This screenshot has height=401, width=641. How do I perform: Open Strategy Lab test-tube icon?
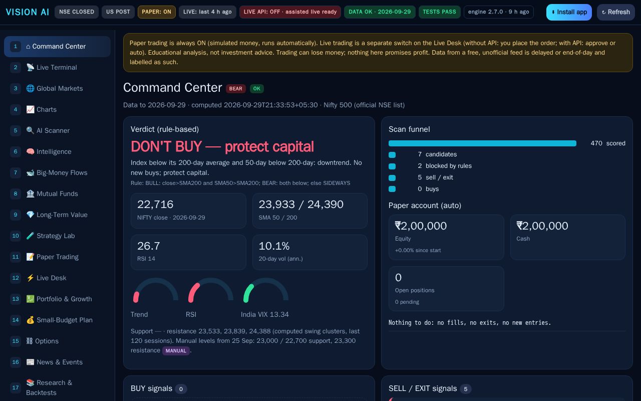[30, 236]
